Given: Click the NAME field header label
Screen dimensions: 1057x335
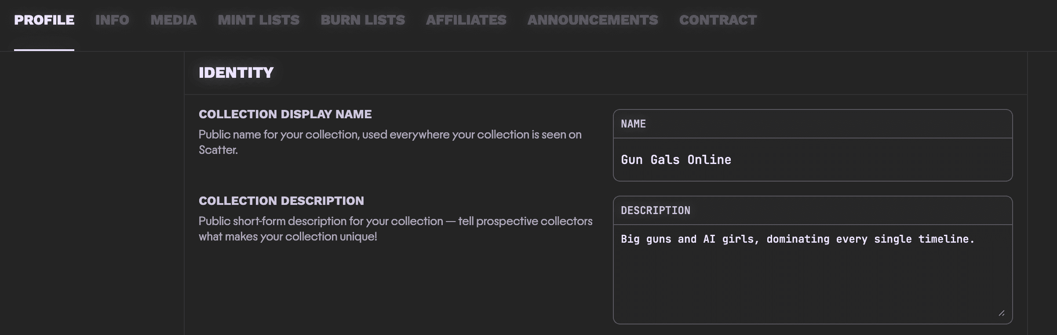Looking at the screenshot, I should click(x=633, y=124).
